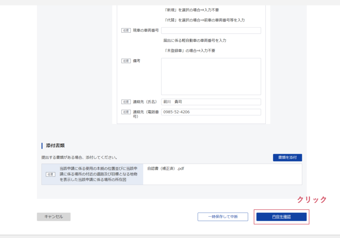Click the 内容を確認 button
This screenshot has height=238, width=340.
pyautogui.click(x=281, y=217)
